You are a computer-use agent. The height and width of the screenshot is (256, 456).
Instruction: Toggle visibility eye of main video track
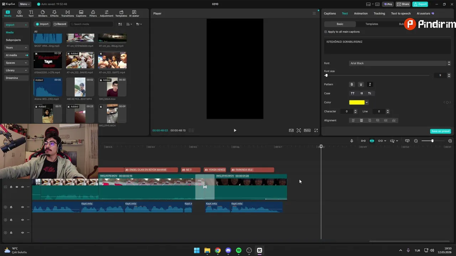[17, 187]
